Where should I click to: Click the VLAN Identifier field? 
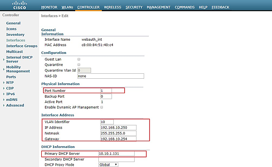point(107,122)
